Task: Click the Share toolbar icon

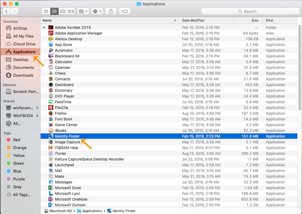Action: (111, 11)
